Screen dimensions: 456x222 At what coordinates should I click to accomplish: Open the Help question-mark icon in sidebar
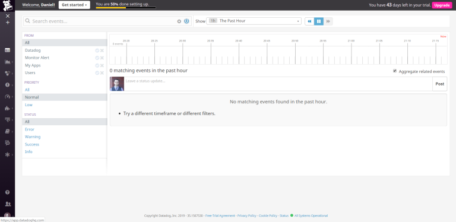coord(8,192)
